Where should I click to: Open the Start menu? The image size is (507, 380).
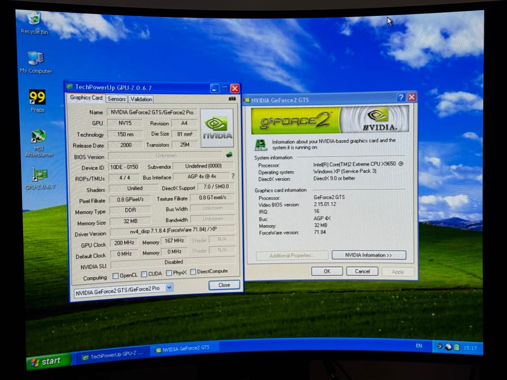point(49,361)
